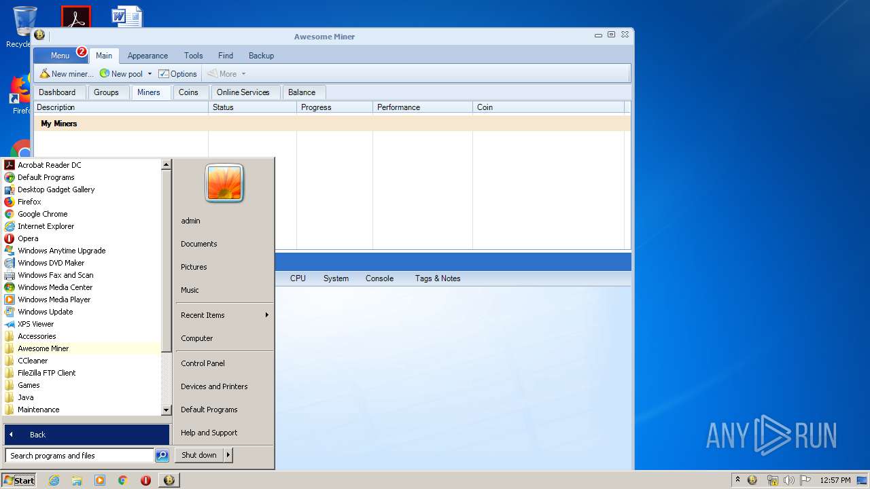Open the Find ribbon tab
The image size is (870, 489).
coord(226,56)
